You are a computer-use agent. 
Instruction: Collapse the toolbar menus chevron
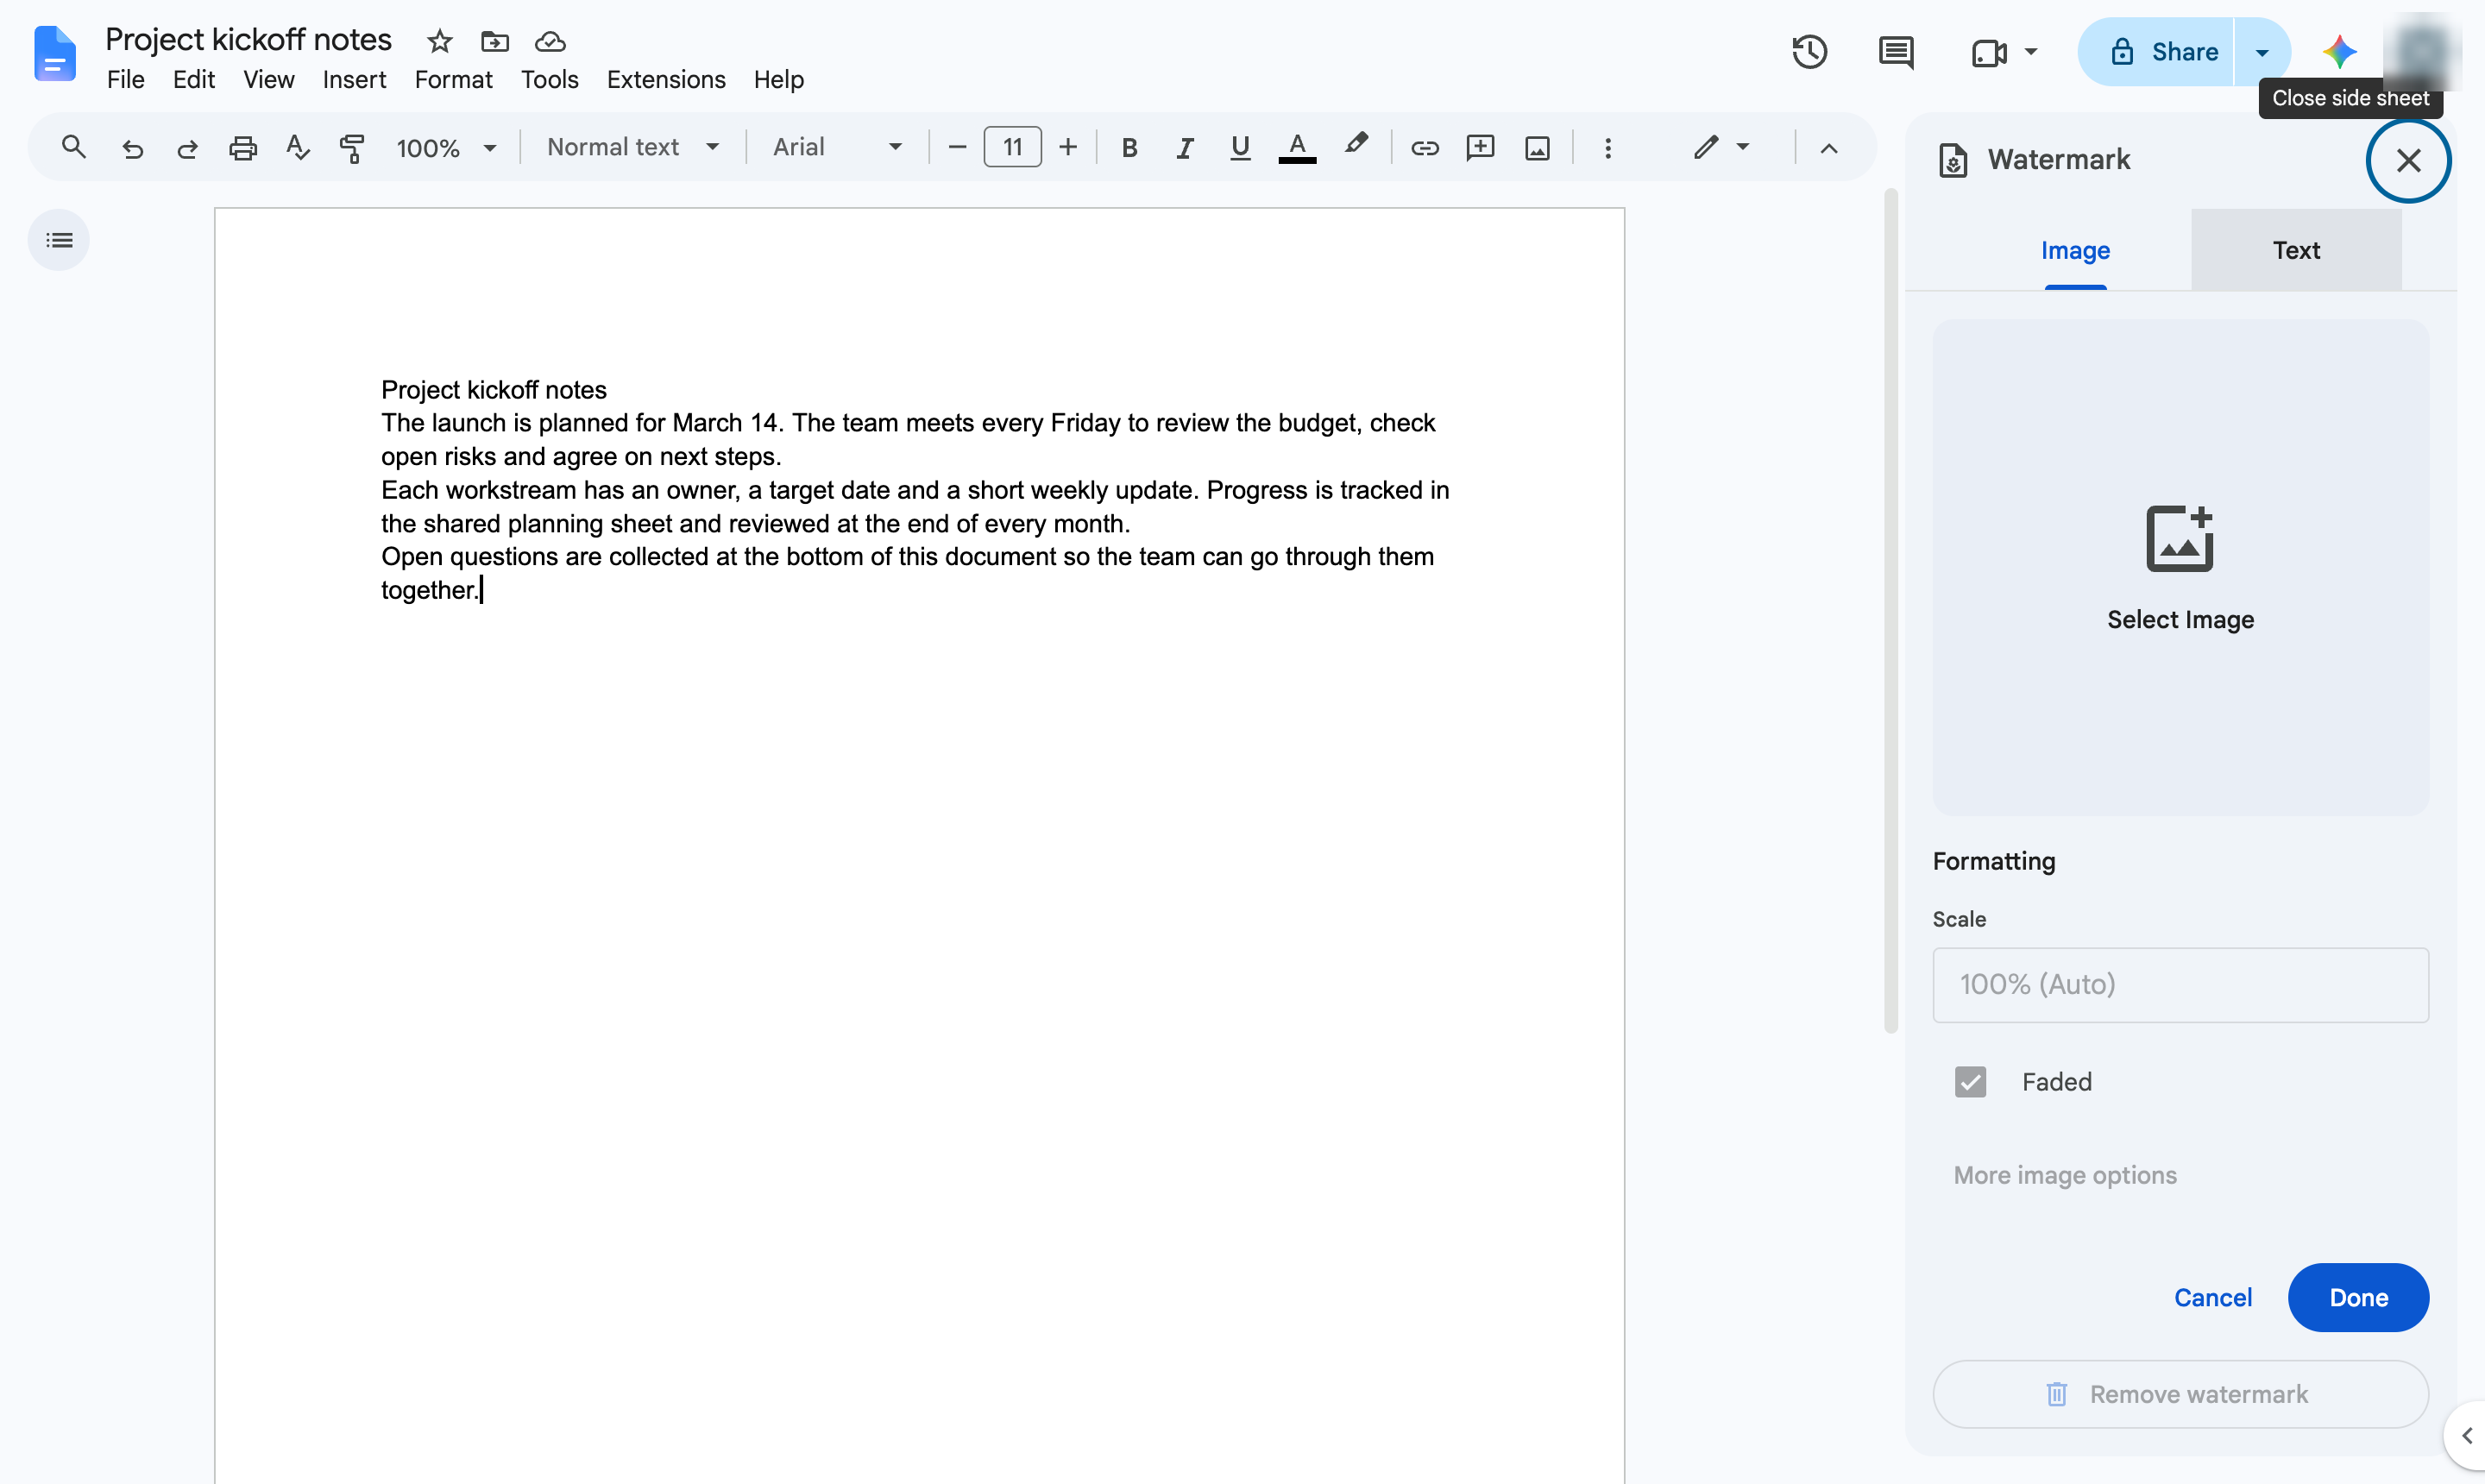pyautogui.click(x=1829, y=148)
